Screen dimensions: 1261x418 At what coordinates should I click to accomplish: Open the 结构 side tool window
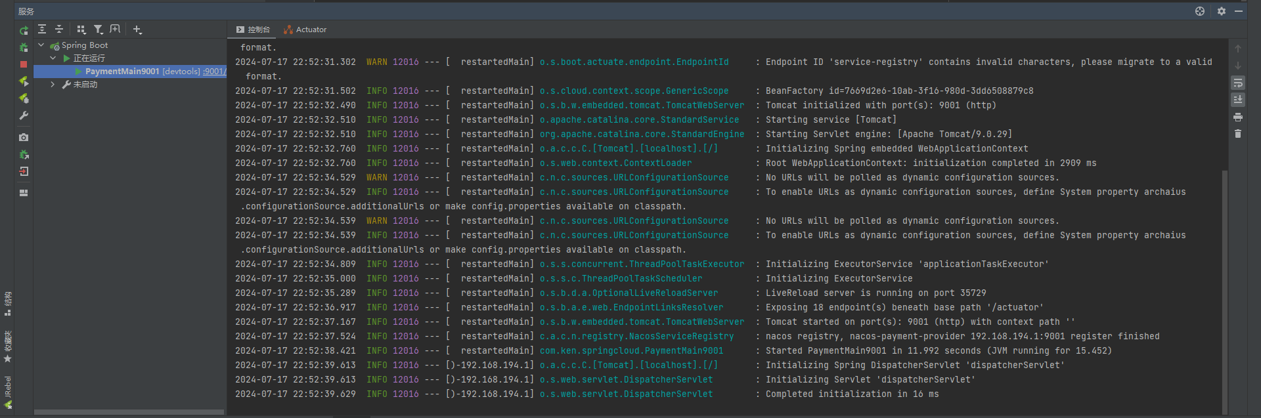8,303
